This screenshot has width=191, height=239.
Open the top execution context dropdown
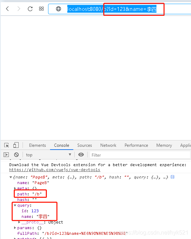(x=49, y=155)
